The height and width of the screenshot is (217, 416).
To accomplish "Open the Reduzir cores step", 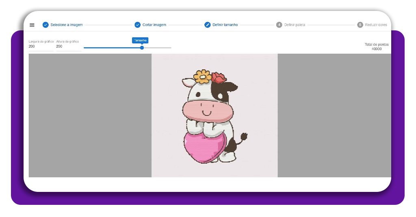I will [376, 25].
